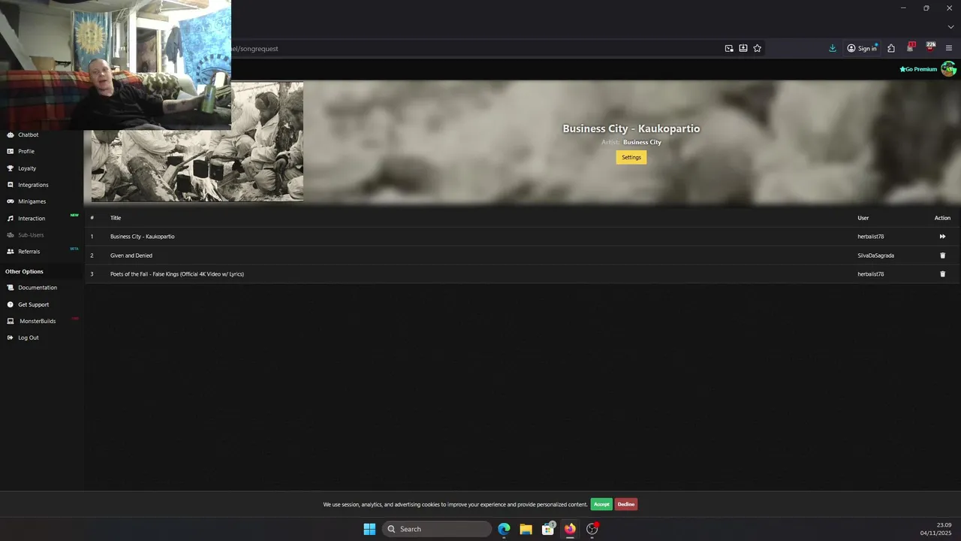Bookmark this page with star icon

point(758,48)
